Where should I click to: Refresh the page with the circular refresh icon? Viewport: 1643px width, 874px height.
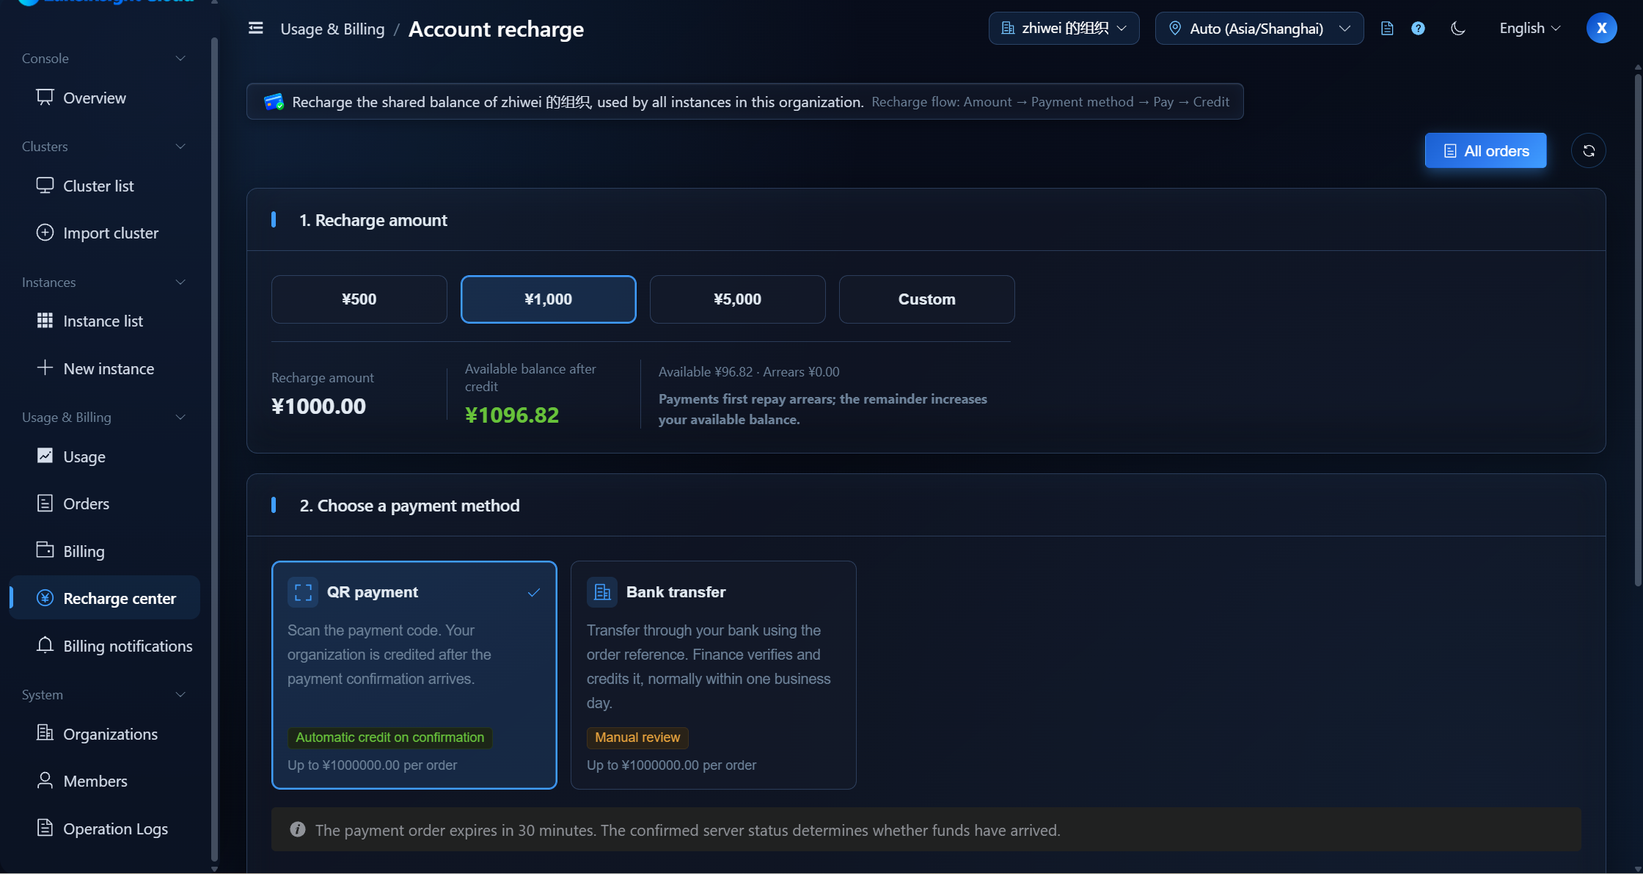click(x=1588, y=150)
